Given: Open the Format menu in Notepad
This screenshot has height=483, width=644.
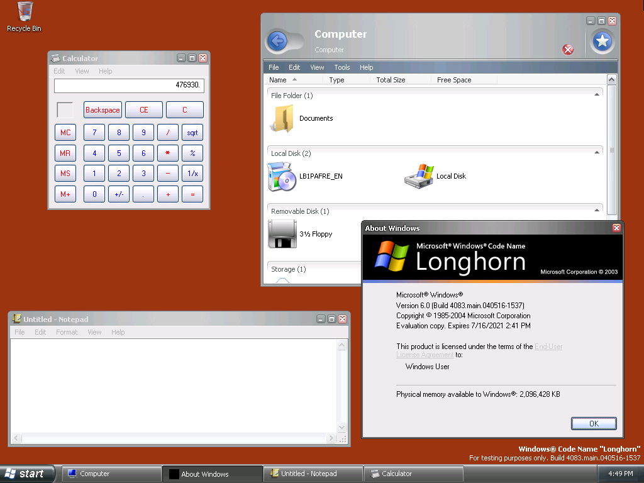Looking at the screenshot, I should [x=67, y=332].
